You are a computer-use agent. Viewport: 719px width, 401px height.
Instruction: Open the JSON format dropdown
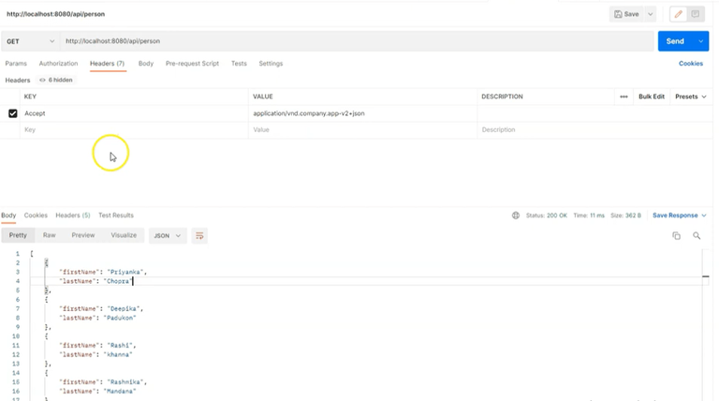click(x=168, y=236)
